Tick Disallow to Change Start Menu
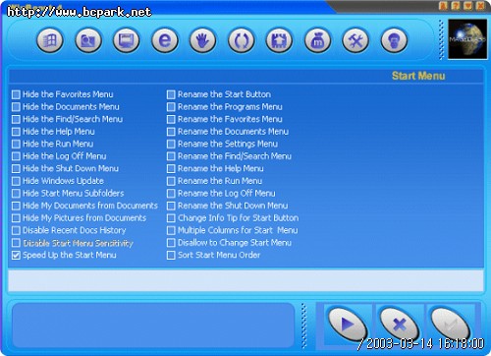491x356 pixels. [171, 243]
